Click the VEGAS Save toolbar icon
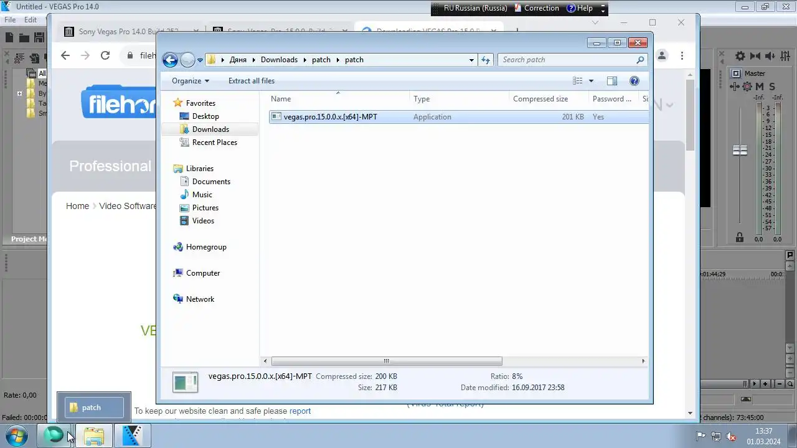Image resolution: width=797 pixels, height=448 pixels. tap(39, 38)
